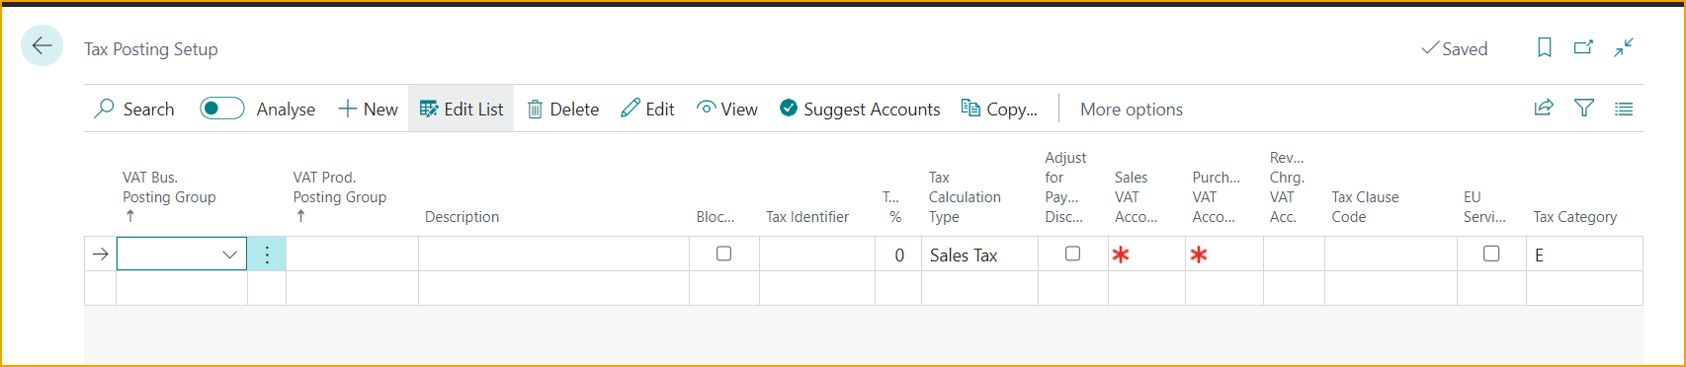The image size is (1686, 367).
Task: Click Tax Category cell with E
Action: [x=1584, y=255]
